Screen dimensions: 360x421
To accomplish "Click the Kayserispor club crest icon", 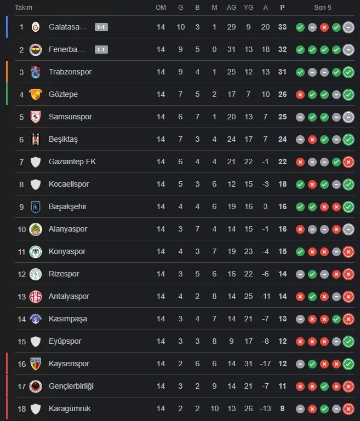I will point(36,364).
